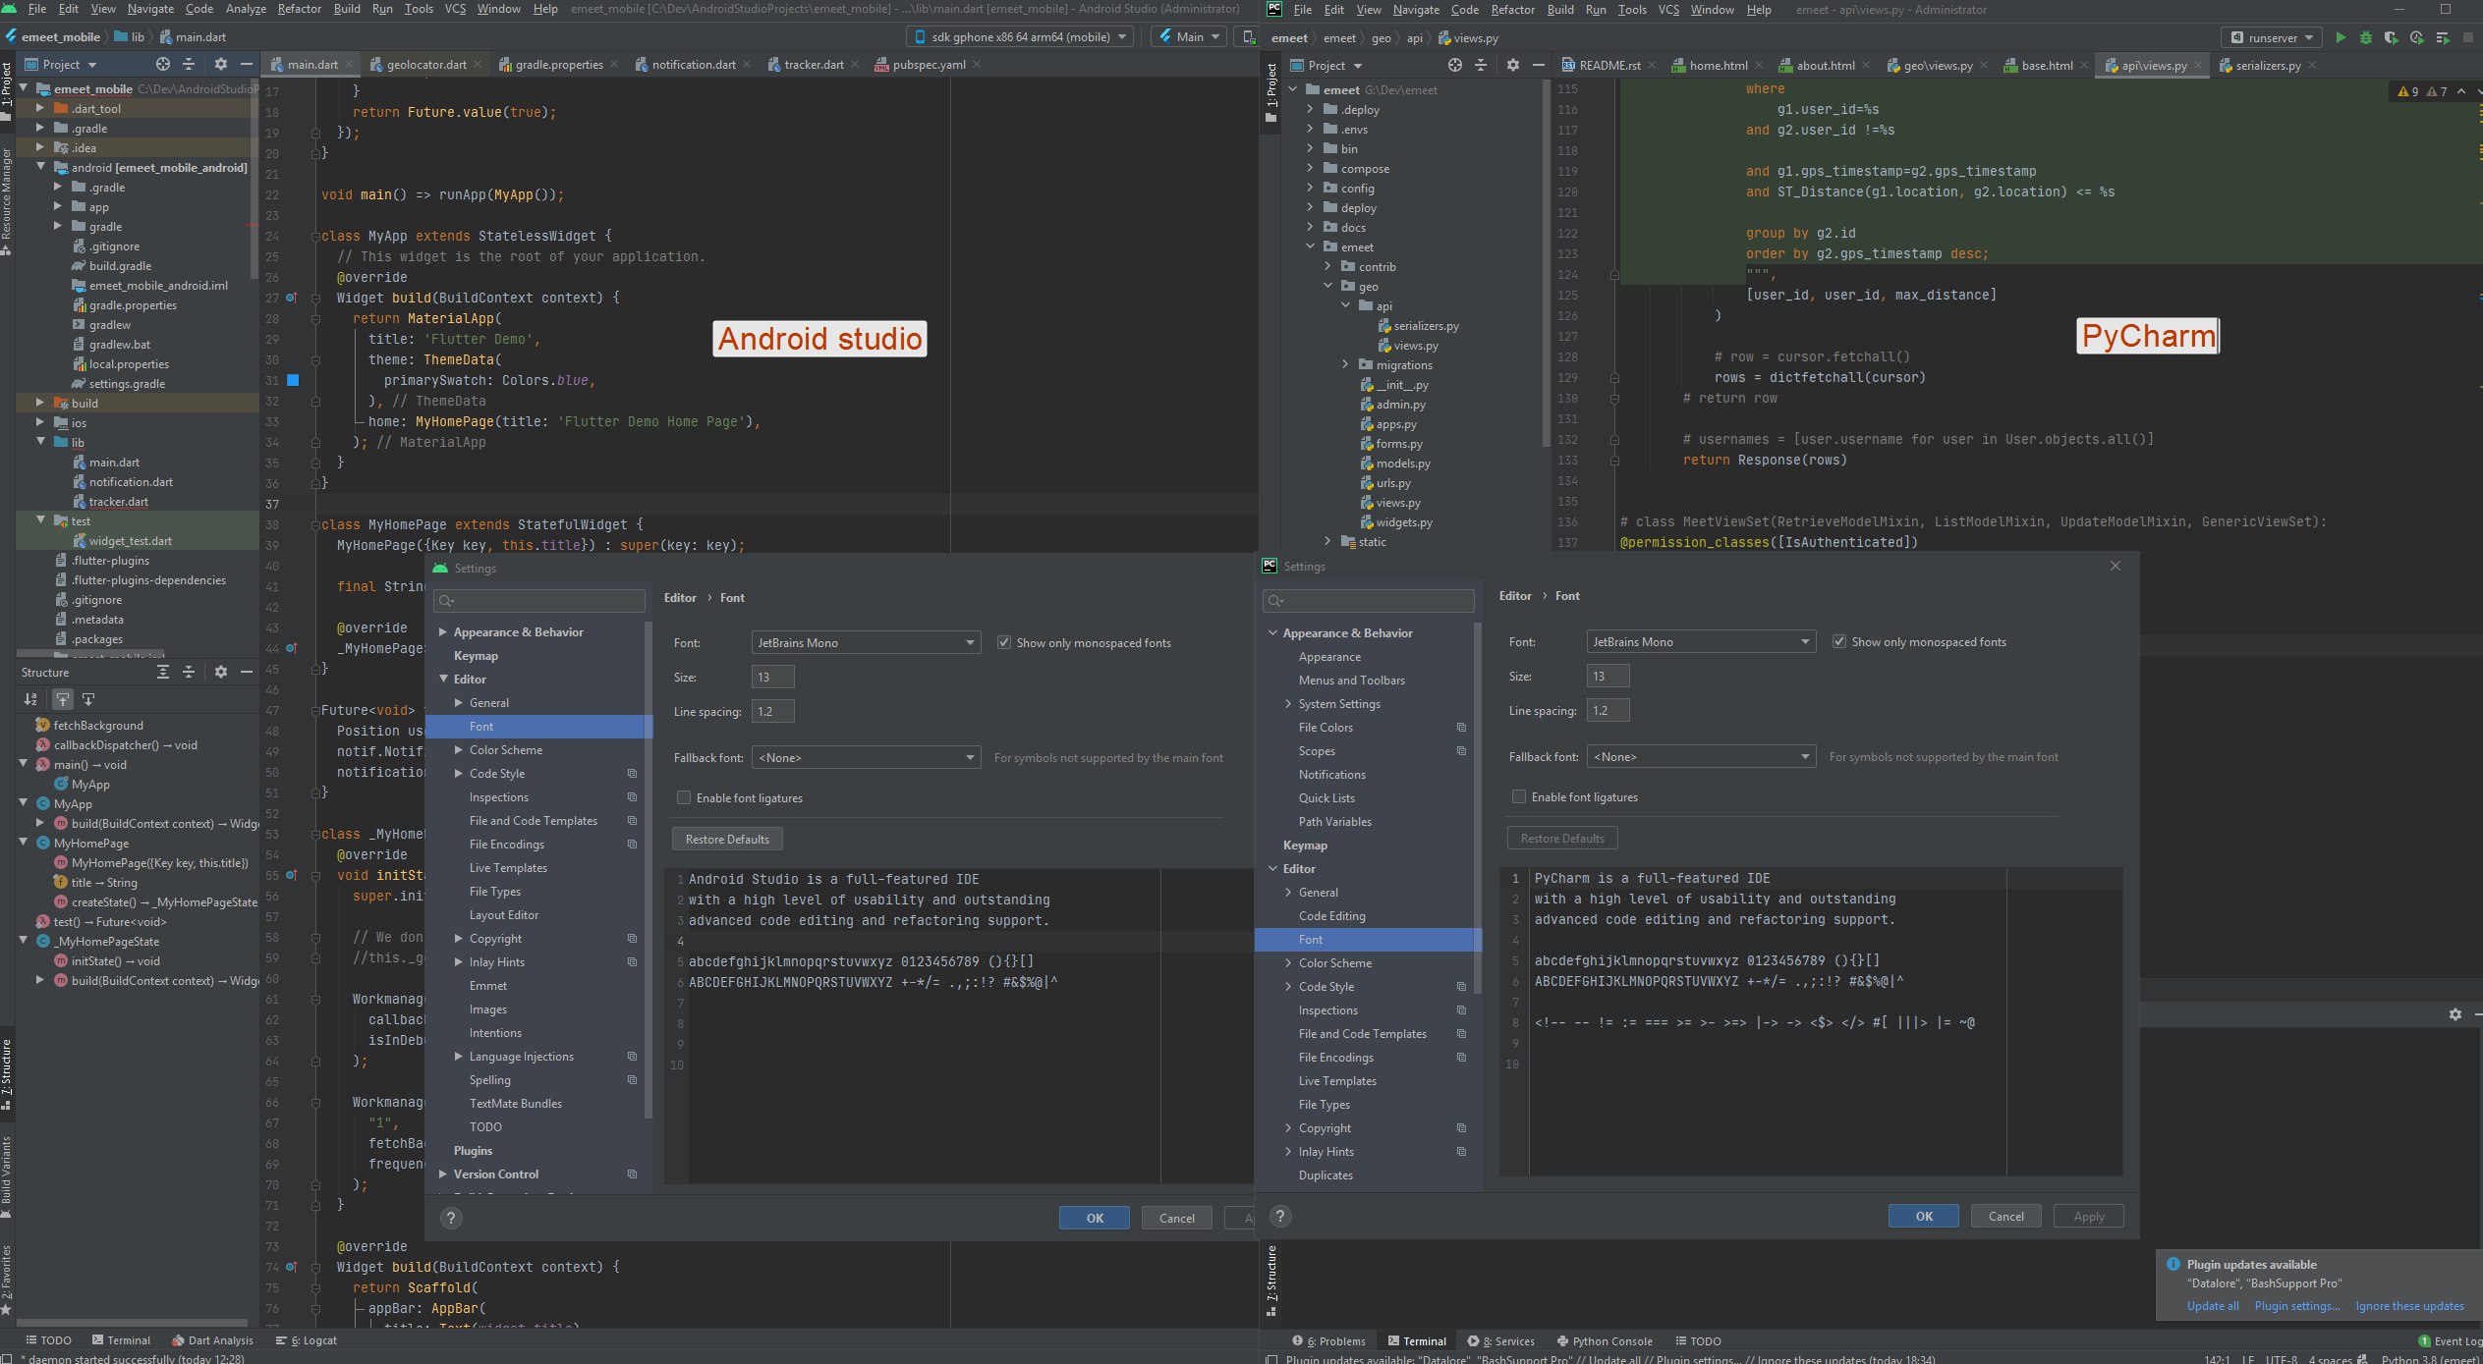Open Fallback font dropdown in Android Studio Settings
This screenshot has width=2483, height=1364.
866,757
